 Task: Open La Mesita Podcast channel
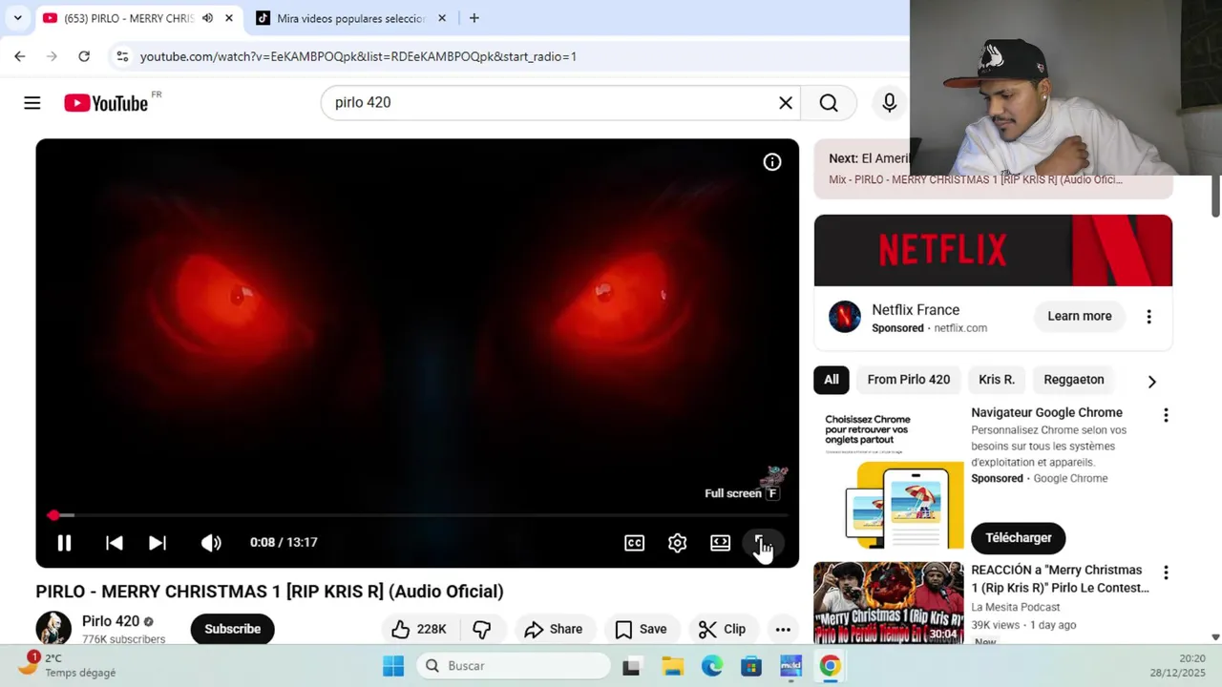[x=1016, y=607]
